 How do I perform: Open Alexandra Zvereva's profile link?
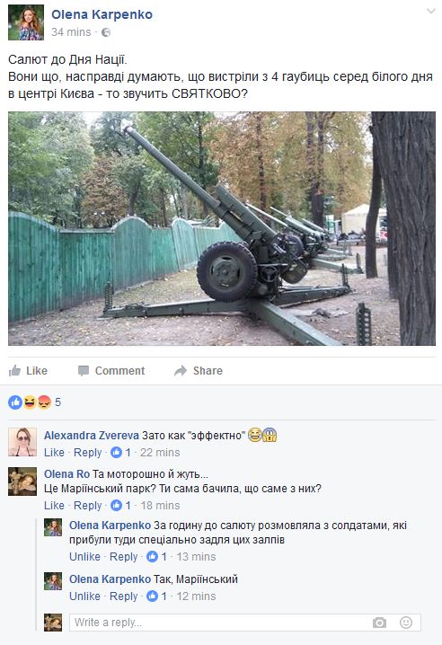92,435
